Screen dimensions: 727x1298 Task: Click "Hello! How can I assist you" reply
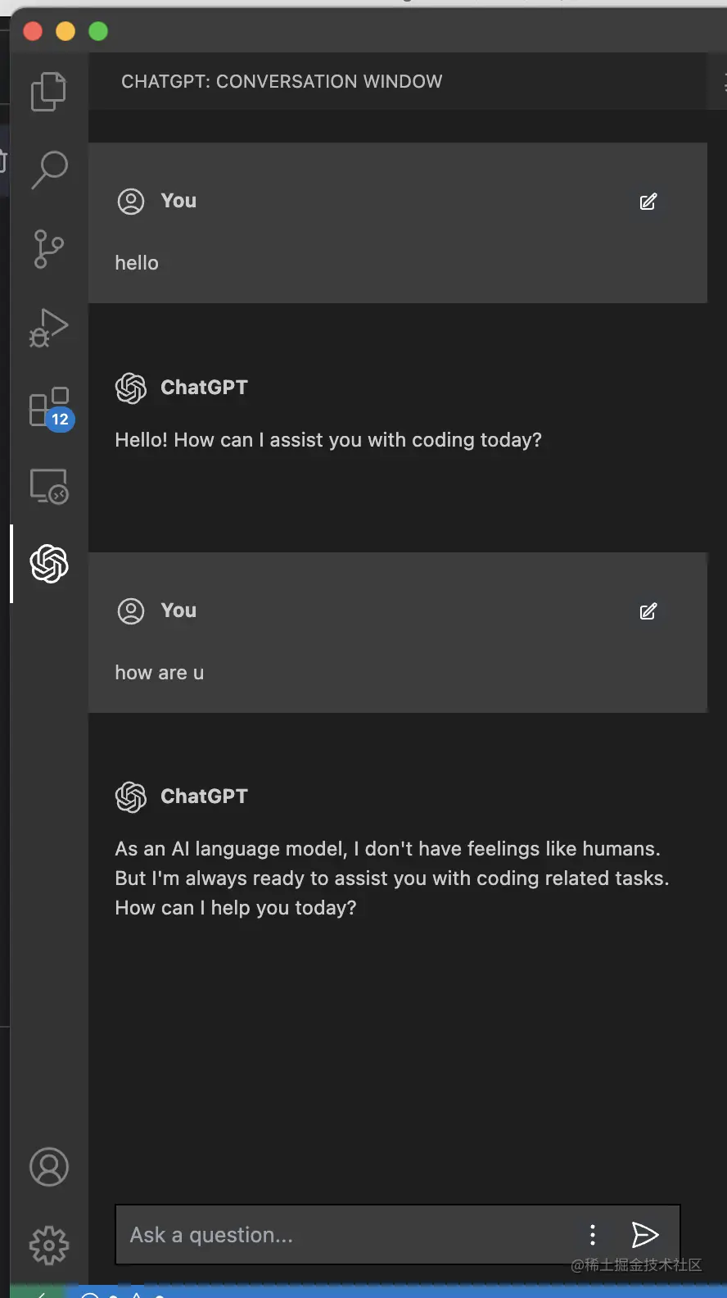328,440
